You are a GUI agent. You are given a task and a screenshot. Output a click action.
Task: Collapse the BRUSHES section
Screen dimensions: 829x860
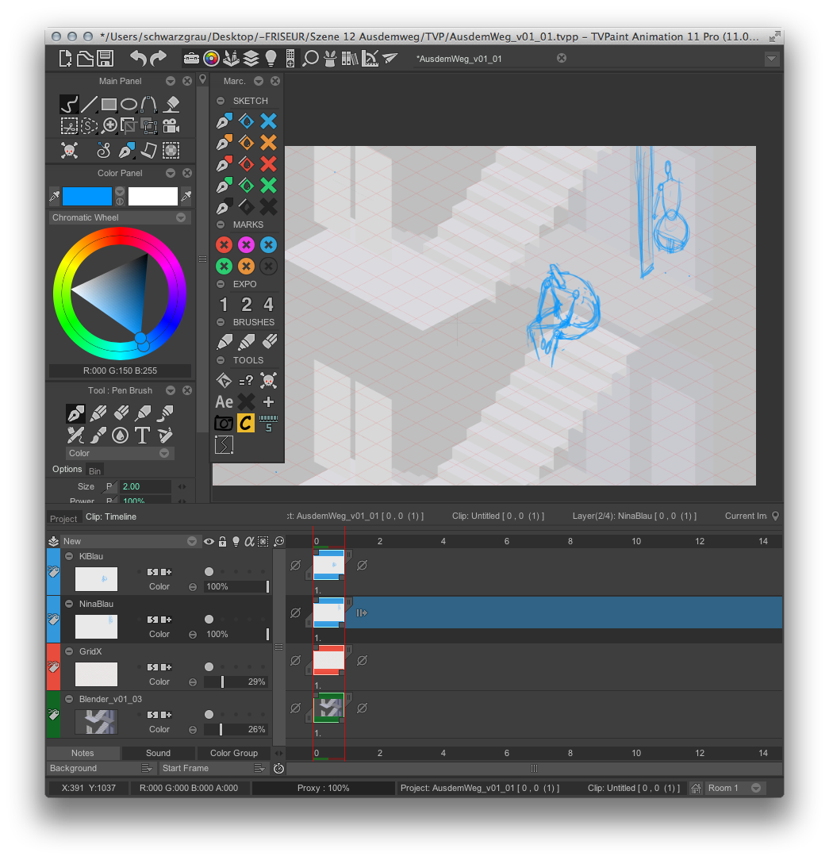[221, 322]
